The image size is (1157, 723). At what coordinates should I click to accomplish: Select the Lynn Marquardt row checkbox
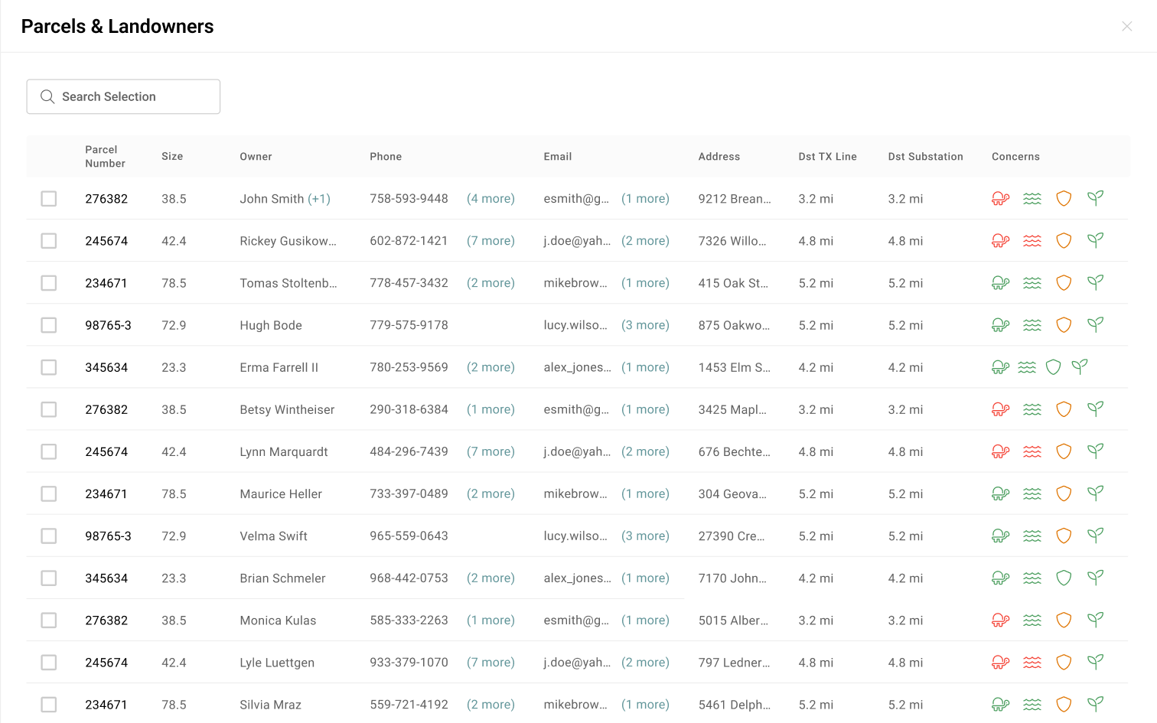coord(49,451)
